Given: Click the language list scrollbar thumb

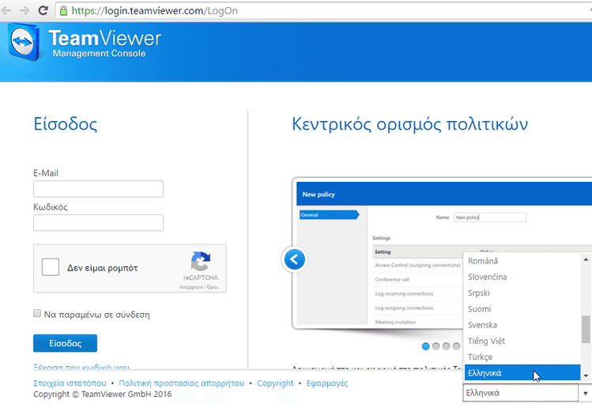Looking at the screenshot, I should pos(586,329).
